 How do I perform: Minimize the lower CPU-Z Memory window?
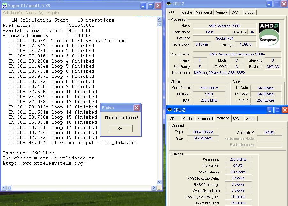pyautogui.click(x=270, y=110)
